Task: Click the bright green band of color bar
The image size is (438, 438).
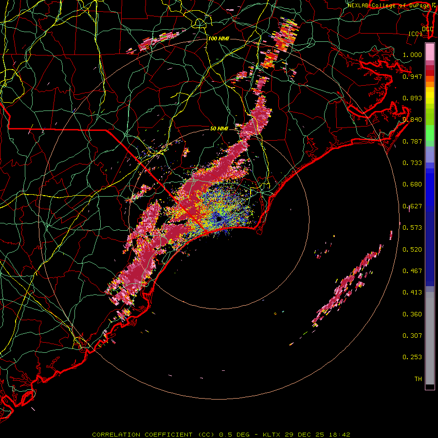Action: pos(430,133)
